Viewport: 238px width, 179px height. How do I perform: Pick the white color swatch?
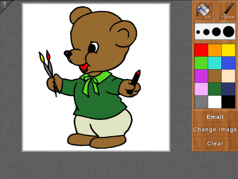(215, 102)
